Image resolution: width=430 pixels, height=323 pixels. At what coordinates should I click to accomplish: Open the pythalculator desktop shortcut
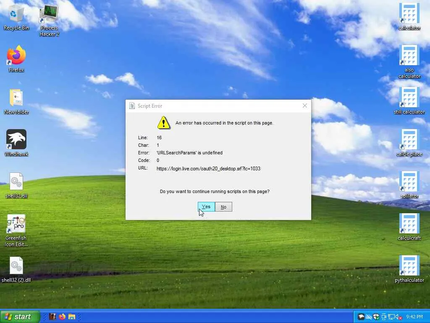tap(409, 269)
